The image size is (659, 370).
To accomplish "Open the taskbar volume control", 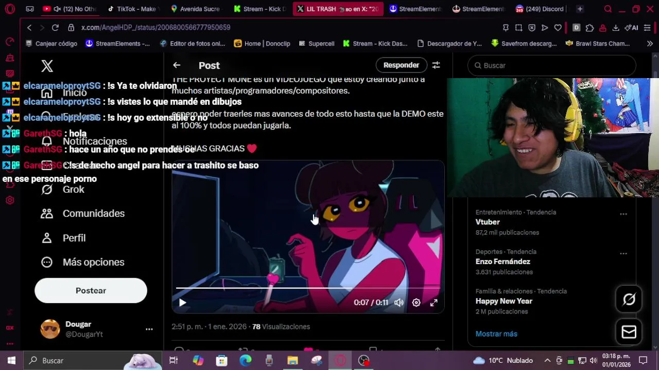I will [x=593, y=361].
